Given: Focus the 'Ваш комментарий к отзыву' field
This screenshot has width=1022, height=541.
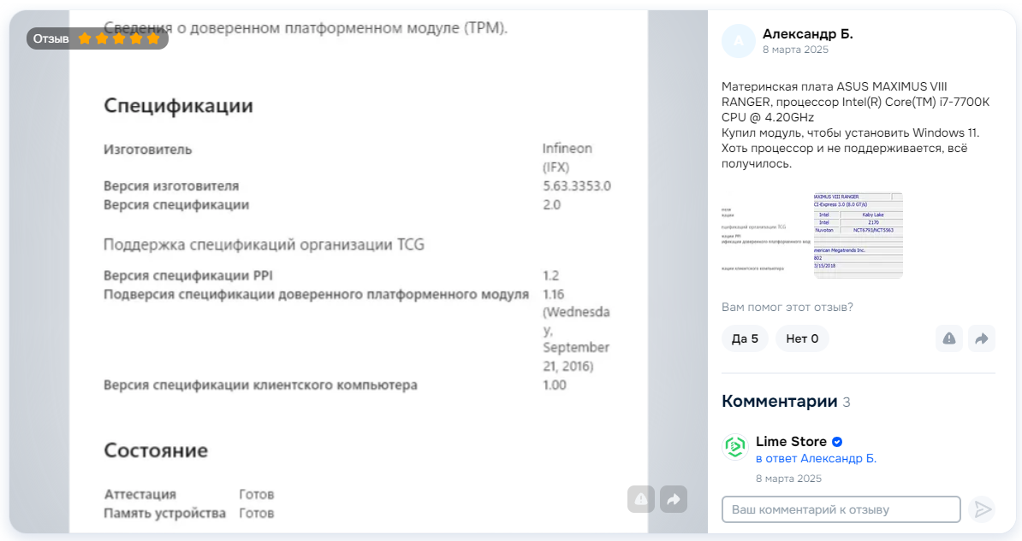Looking at the screenshot, I should click(x=841, y=509).
